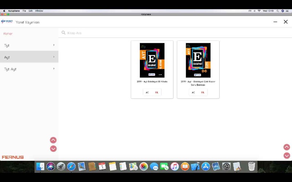292x182 pixels.
Task: Select the Tyt category row
Action: click(29, 45)
